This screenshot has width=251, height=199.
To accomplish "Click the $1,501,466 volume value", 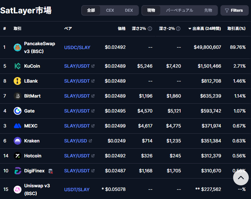I will (209, 66).
